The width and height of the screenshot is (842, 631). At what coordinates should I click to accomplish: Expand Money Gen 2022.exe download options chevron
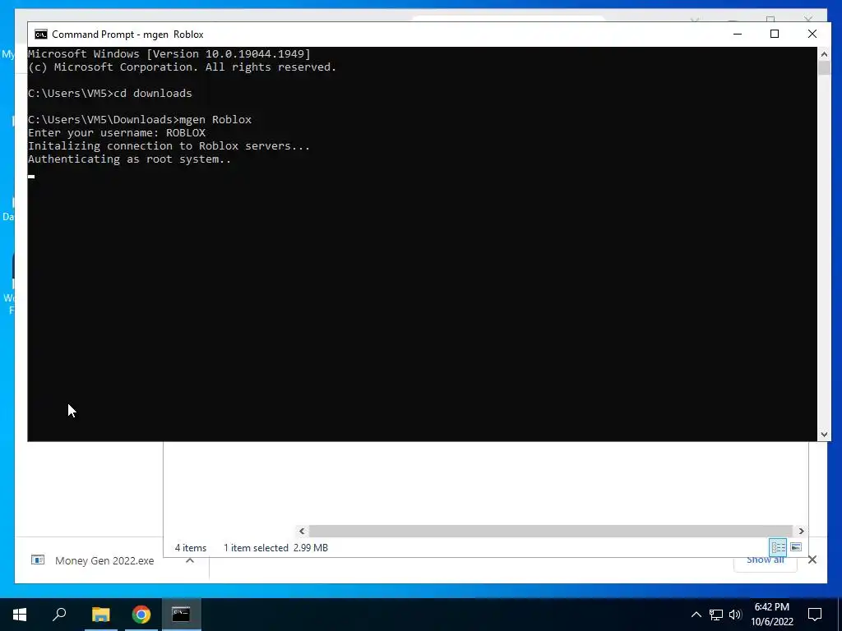click(190, 560)
